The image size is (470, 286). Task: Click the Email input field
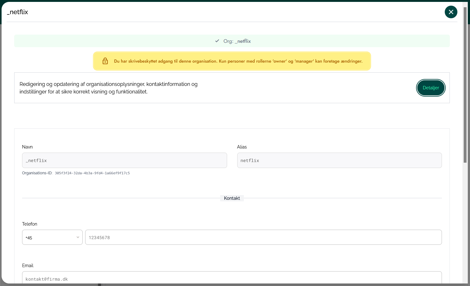pyautogui.click(x=232, y=278)
